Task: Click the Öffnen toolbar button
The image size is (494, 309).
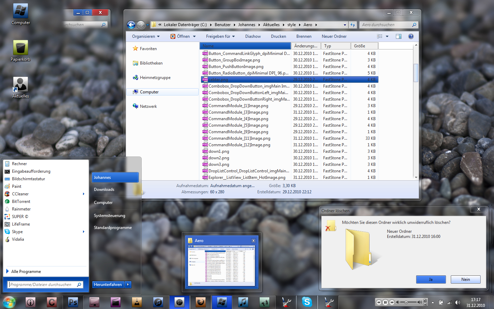Action: pyautogui.click(x=180, y=36)
